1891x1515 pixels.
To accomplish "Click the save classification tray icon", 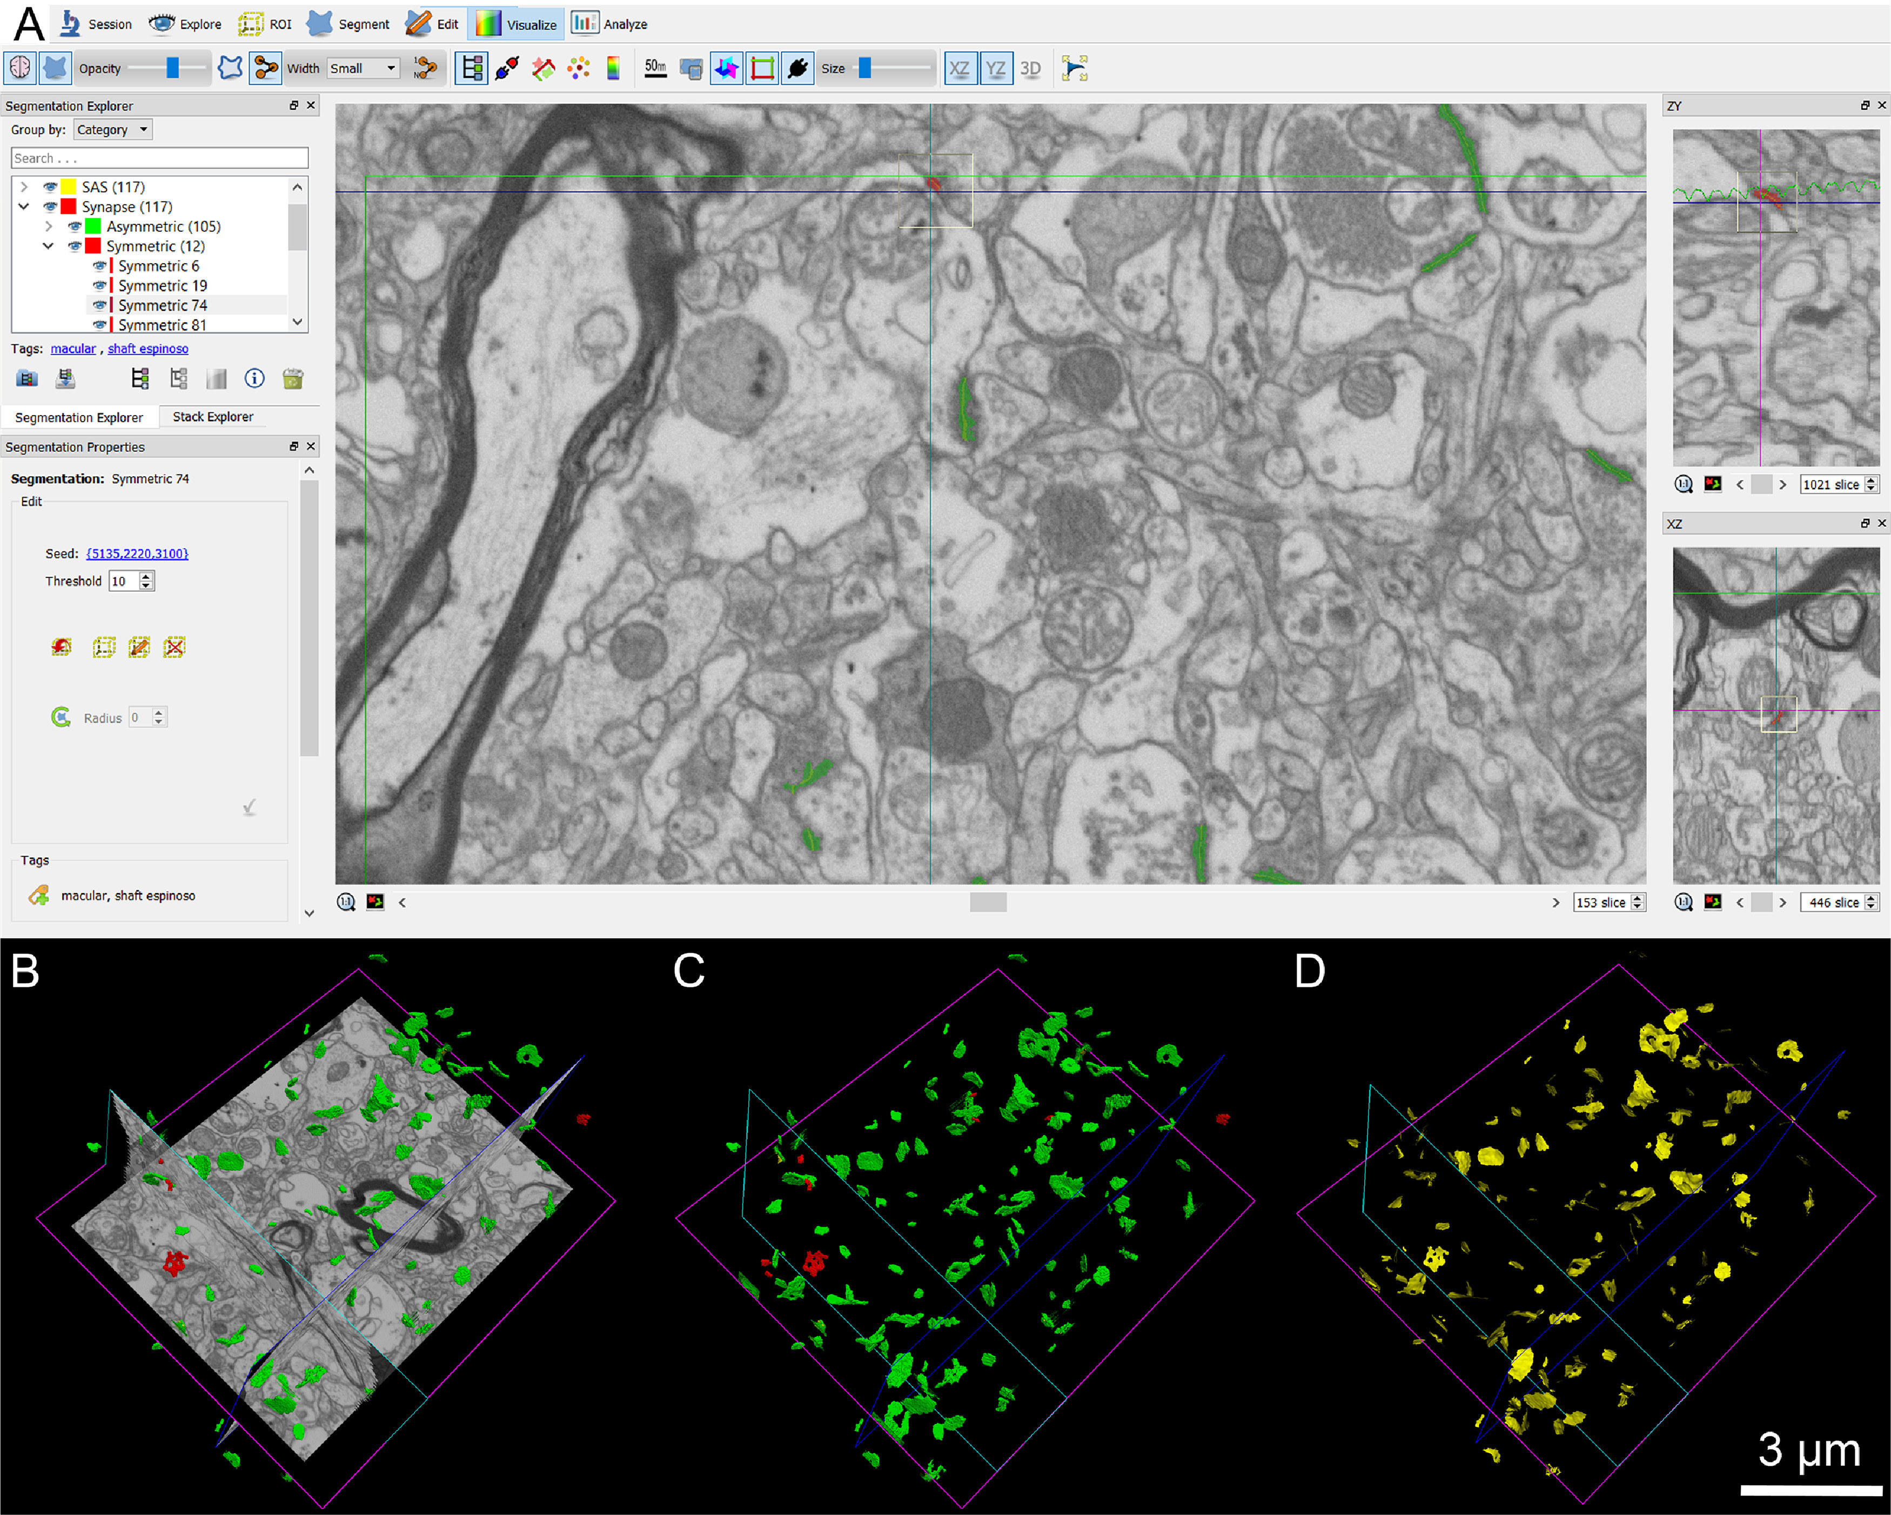I will [65, 378].
